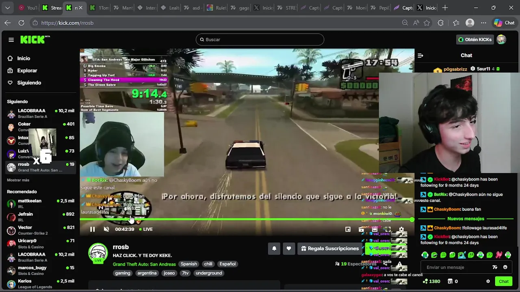
Task: Click the Buscar search field
Action: coord(260,39)
